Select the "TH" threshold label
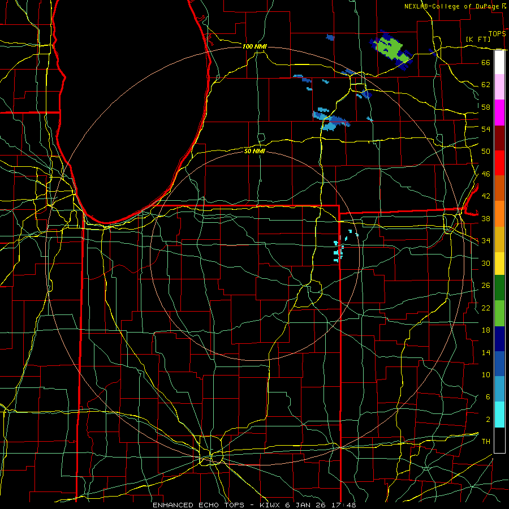509x509 pixels. [486, 442]
